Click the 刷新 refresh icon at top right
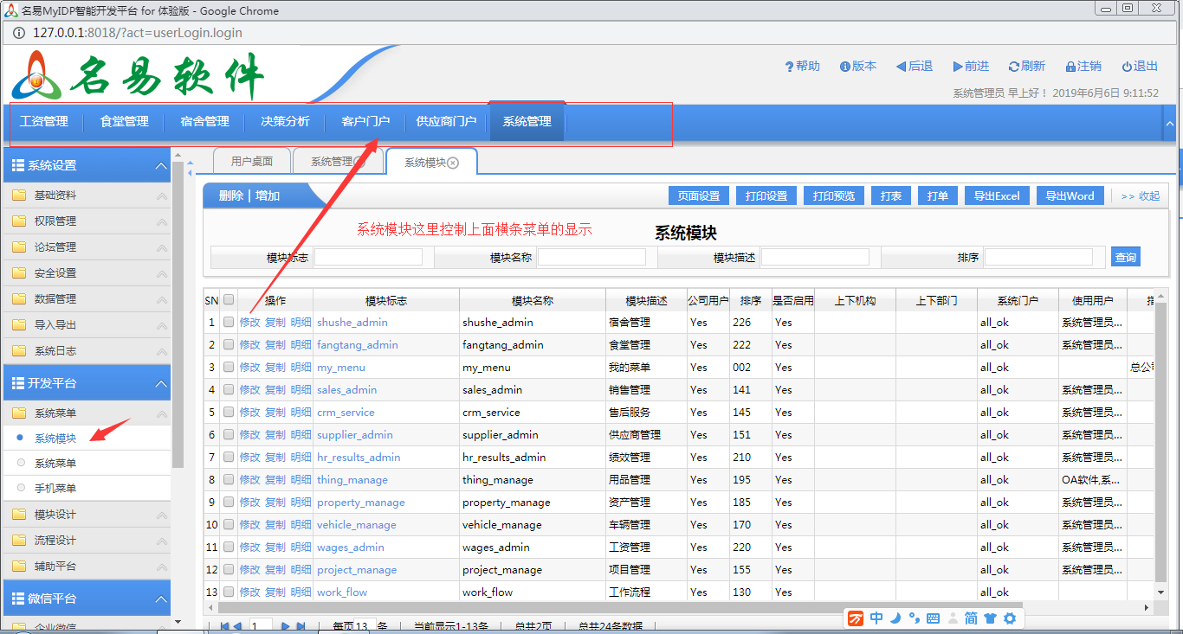The height and width of the screenshot is (634, 1183). pyautogui.click(x=1026, y=65)
